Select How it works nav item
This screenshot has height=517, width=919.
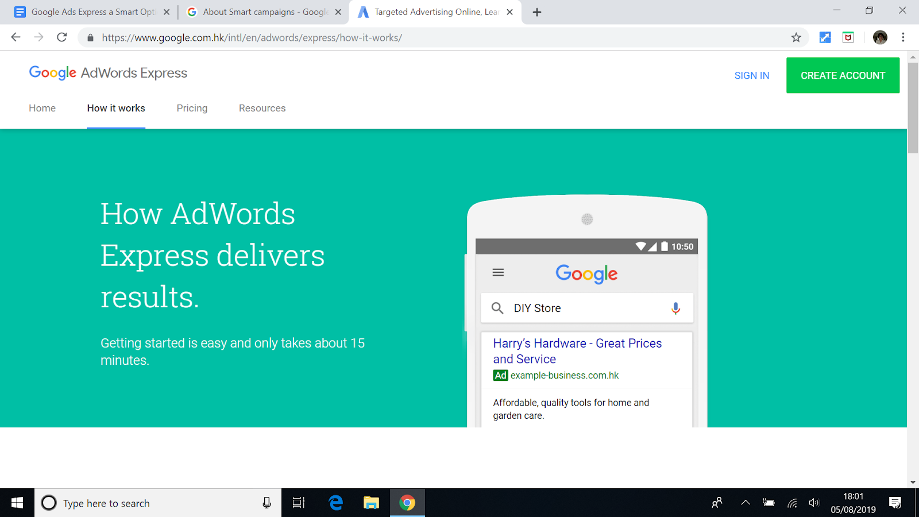116,108
